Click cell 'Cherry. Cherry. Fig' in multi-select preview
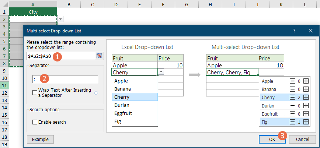This screenshot has height=148, width=320. click(232, 72)
